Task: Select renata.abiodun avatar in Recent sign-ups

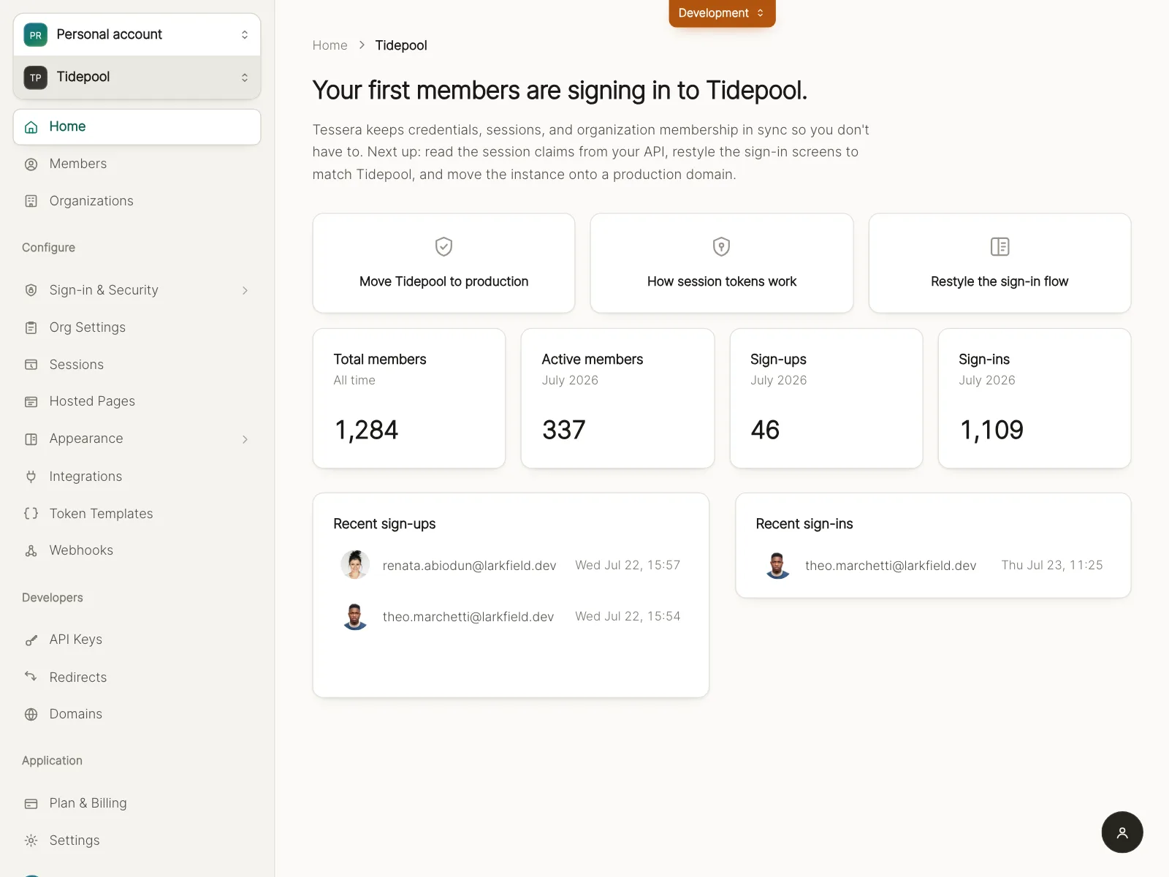Action: [x=355, y=565]
